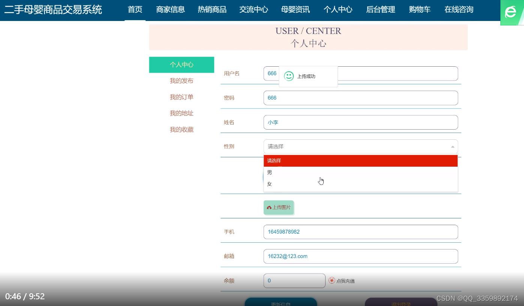Open 后台管理 in top navigation
The image size is (524, 306).
tap(381, 10)
